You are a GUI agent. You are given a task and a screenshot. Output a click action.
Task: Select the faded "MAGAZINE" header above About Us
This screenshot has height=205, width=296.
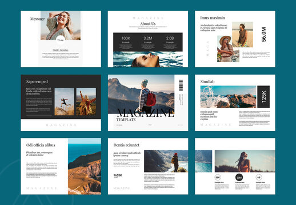coord(148,18)
